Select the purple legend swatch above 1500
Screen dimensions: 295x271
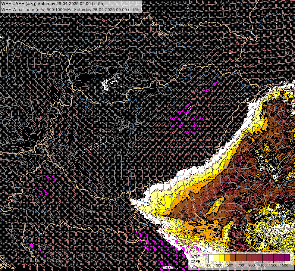tap(287, 257)
